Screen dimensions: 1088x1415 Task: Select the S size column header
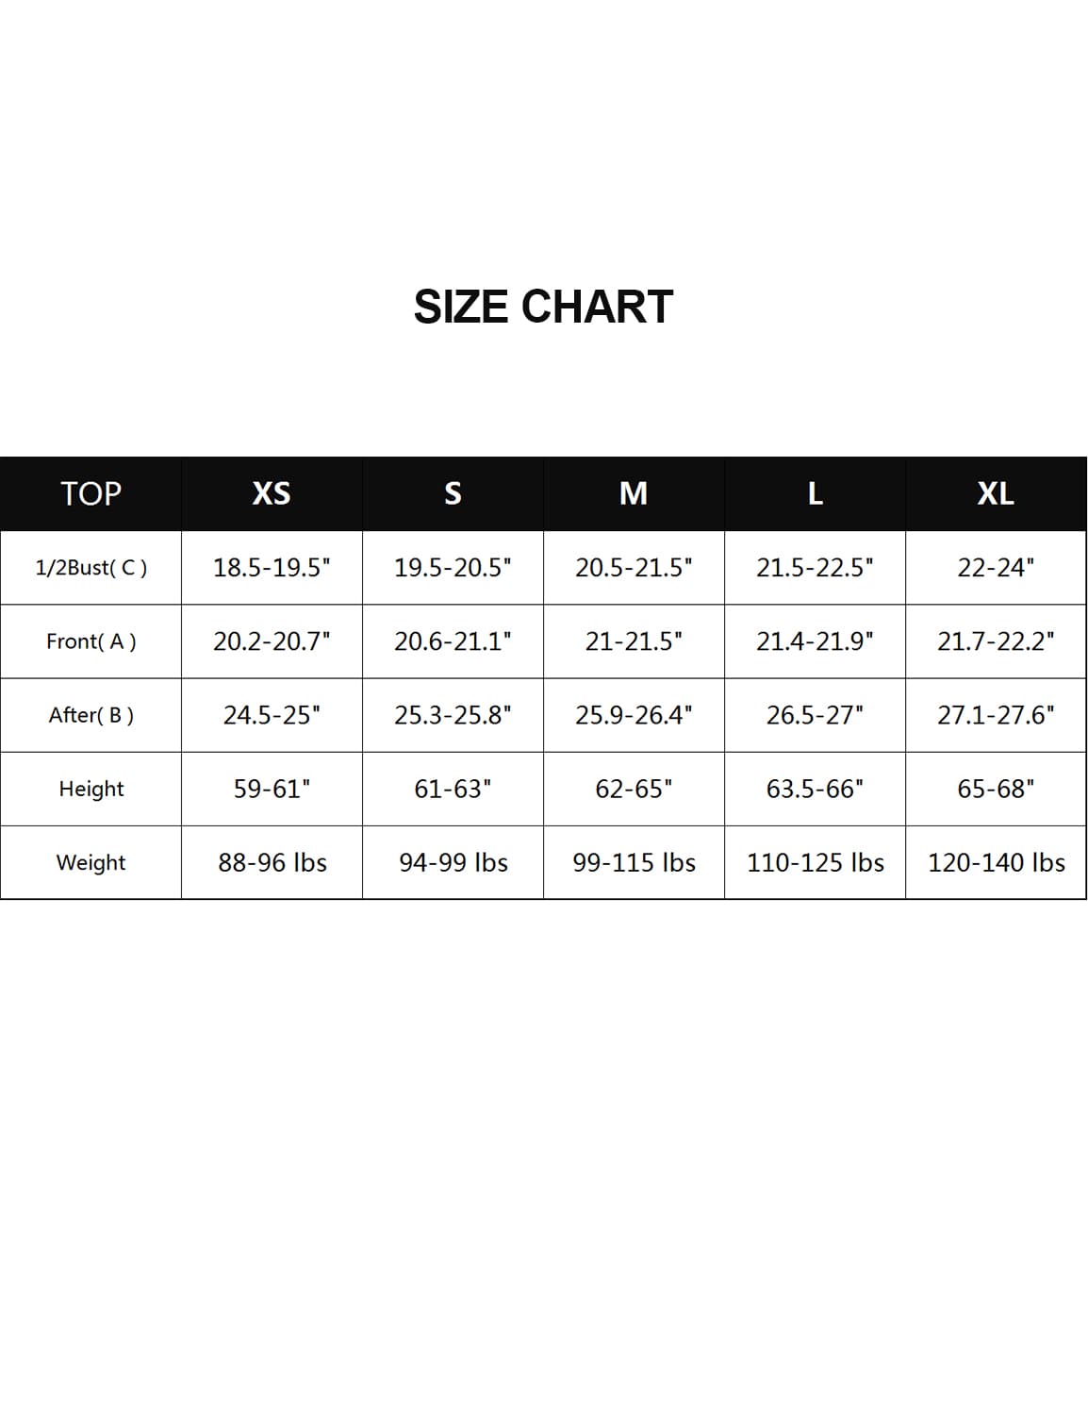[x=453, y=493]
